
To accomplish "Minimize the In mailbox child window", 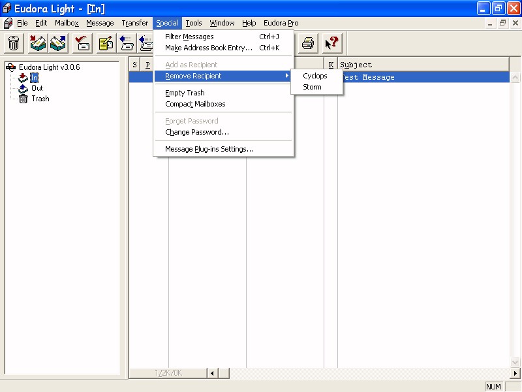I will click(x=490, y=23).
